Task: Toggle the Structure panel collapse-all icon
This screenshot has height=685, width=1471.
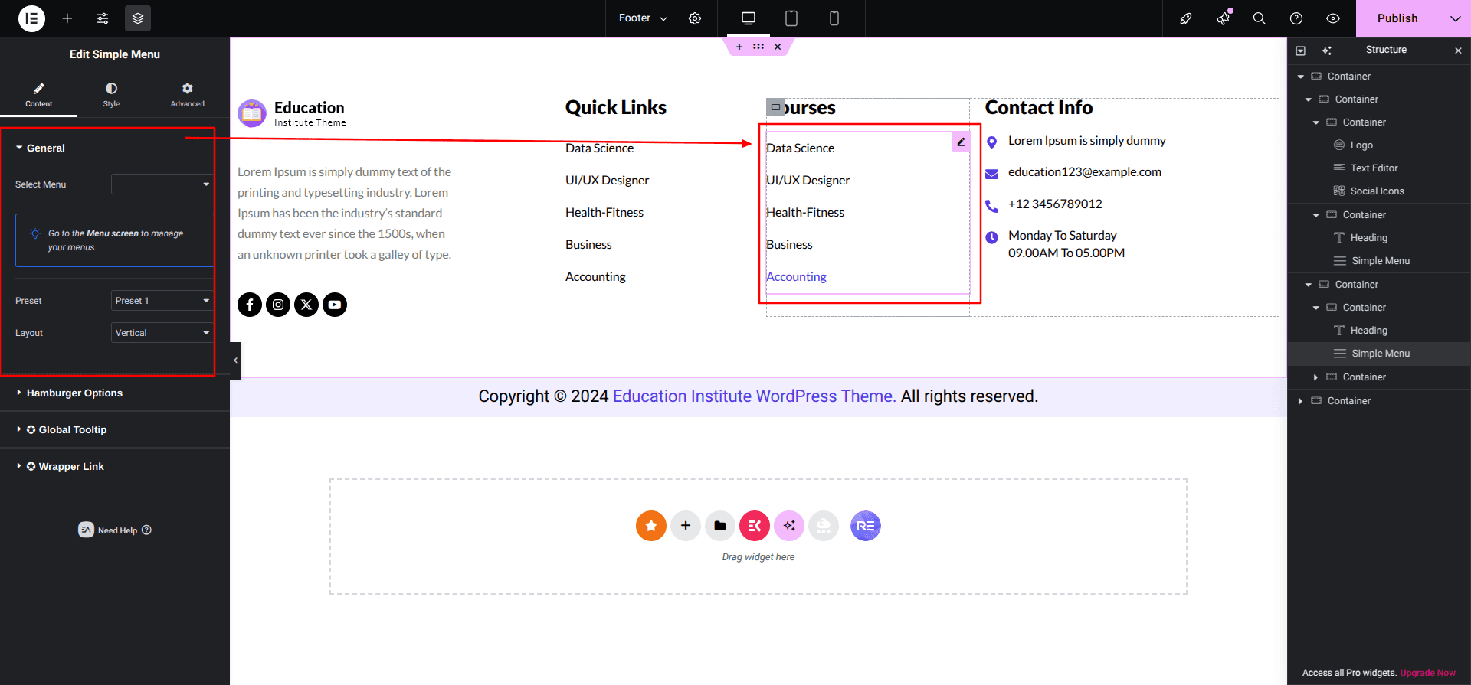Action: [1300, 51]
